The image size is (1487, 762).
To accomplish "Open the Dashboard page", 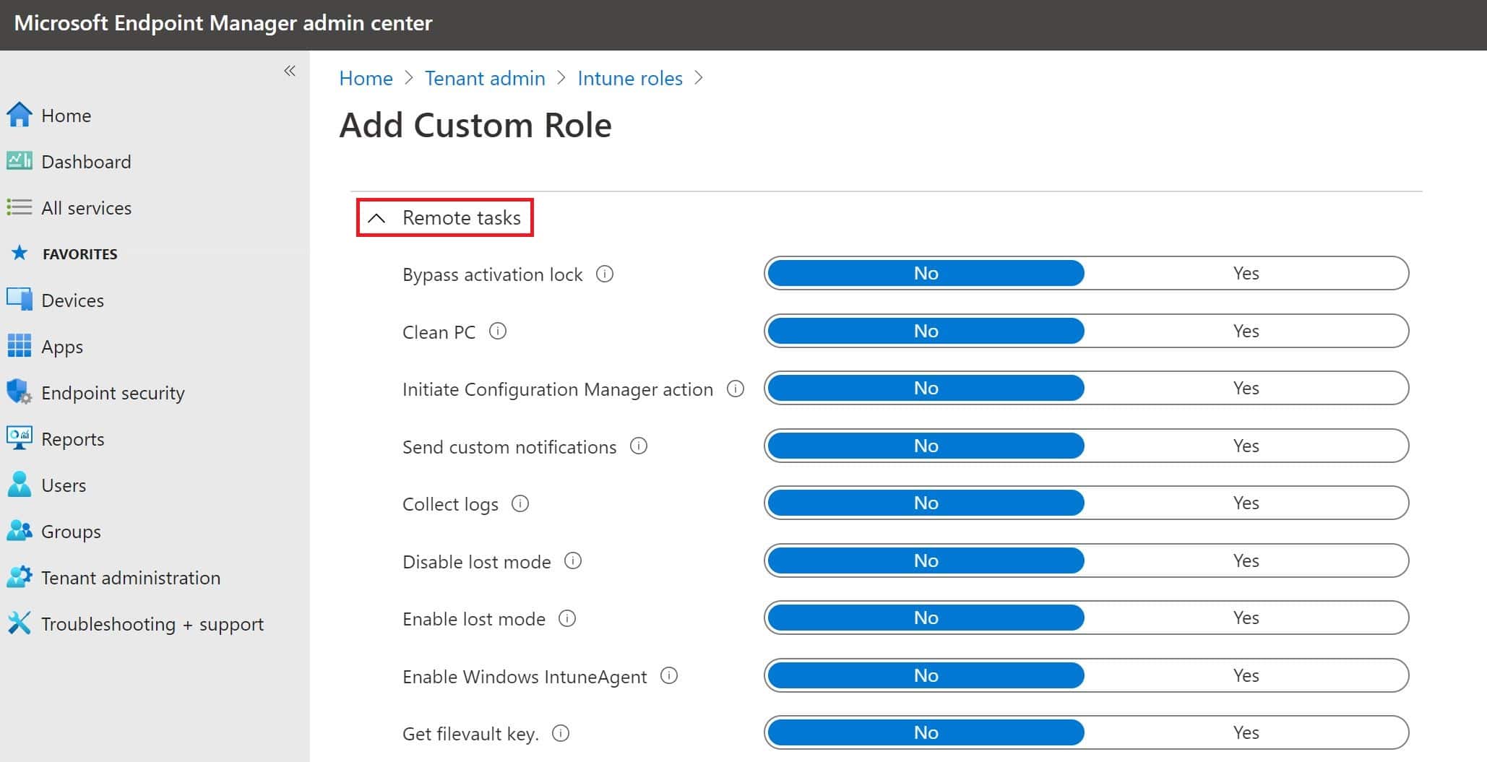I will (86, 161).
